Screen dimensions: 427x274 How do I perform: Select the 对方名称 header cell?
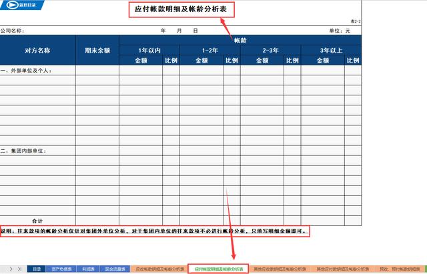tap(37, 51)
